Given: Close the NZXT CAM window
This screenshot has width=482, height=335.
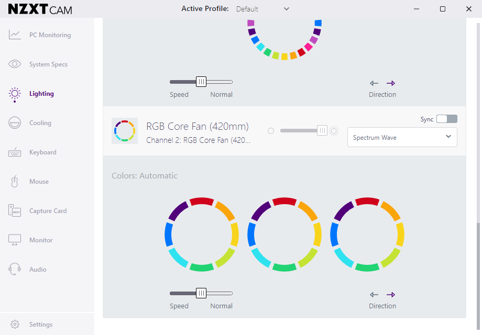Looking at the screenshot, I should [469, 9].
